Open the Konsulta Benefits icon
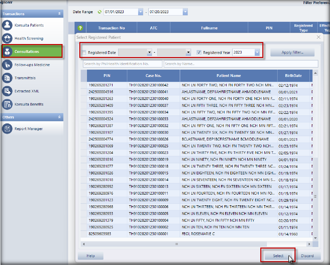 pyautogui.click(x=7, y=104)
